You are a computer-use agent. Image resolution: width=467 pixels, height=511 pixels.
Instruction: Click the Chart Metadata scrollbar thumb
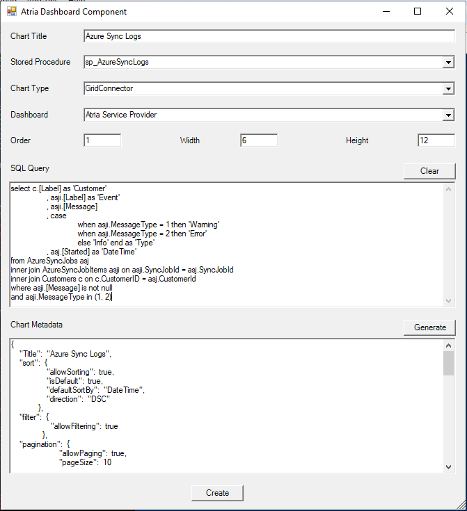pyautogui.click(x=449, y=363)
